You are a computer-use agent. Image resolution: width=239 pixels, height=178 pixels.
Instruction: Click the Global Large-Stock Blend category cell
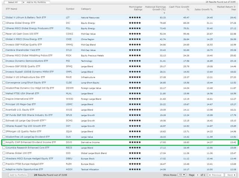(x=94, y=153)
